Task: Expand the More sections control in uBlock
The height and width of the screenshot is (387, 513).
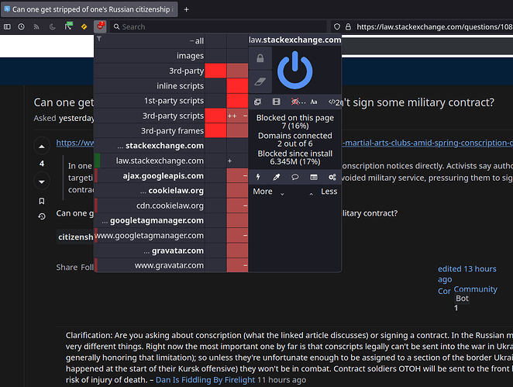Action: 269,192
